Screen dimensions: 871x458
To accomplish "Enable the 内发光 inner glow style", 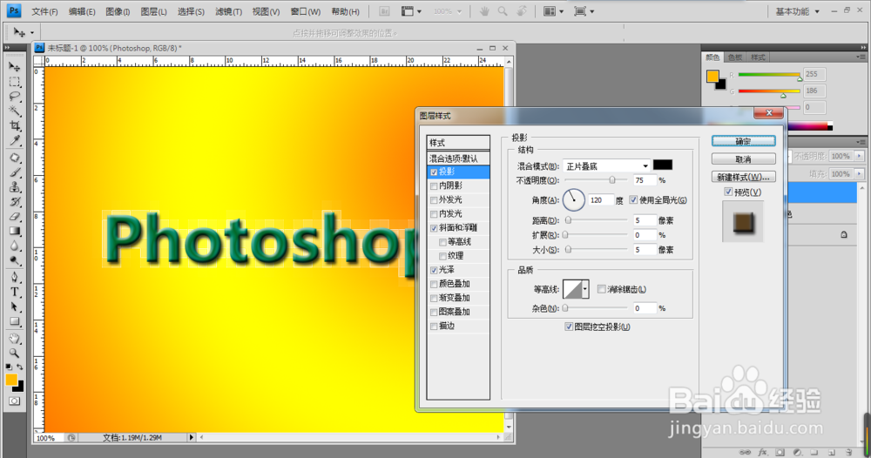I will tap(434, 213).
